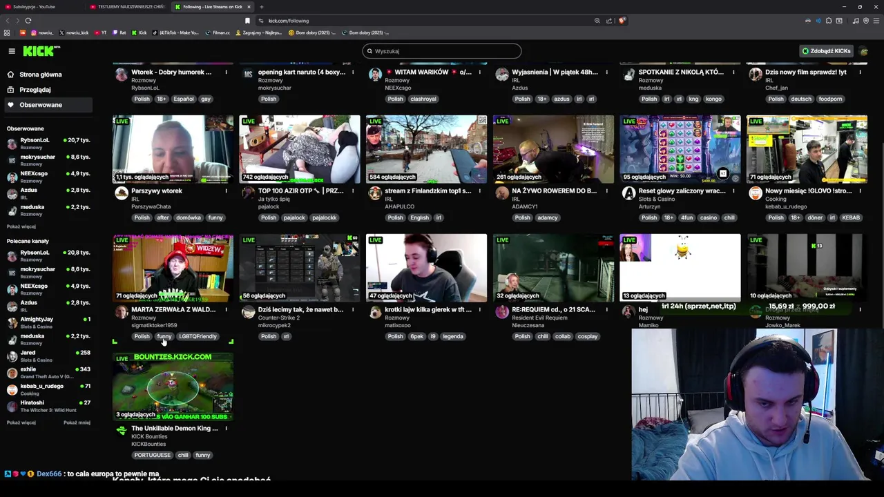Click the clashroyal tag
Screen dimensions: 884x497
coord(423,99)
